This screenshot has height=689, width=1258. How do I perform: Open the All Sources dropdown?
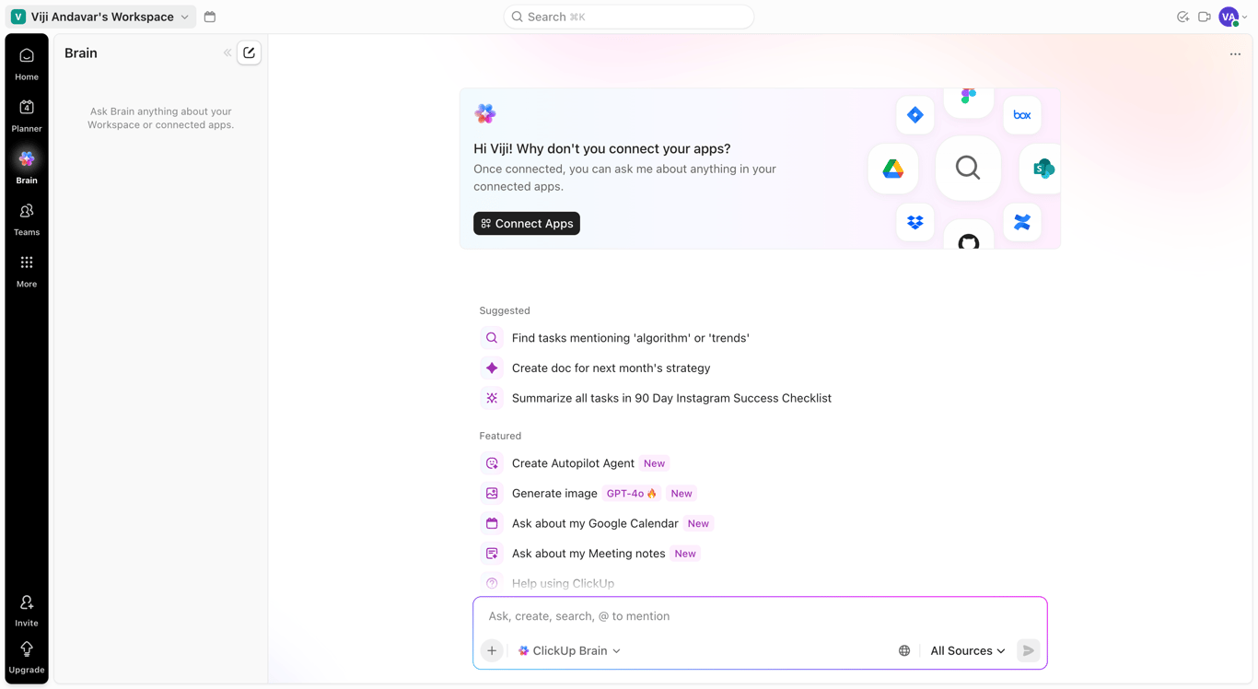(967, 650)
